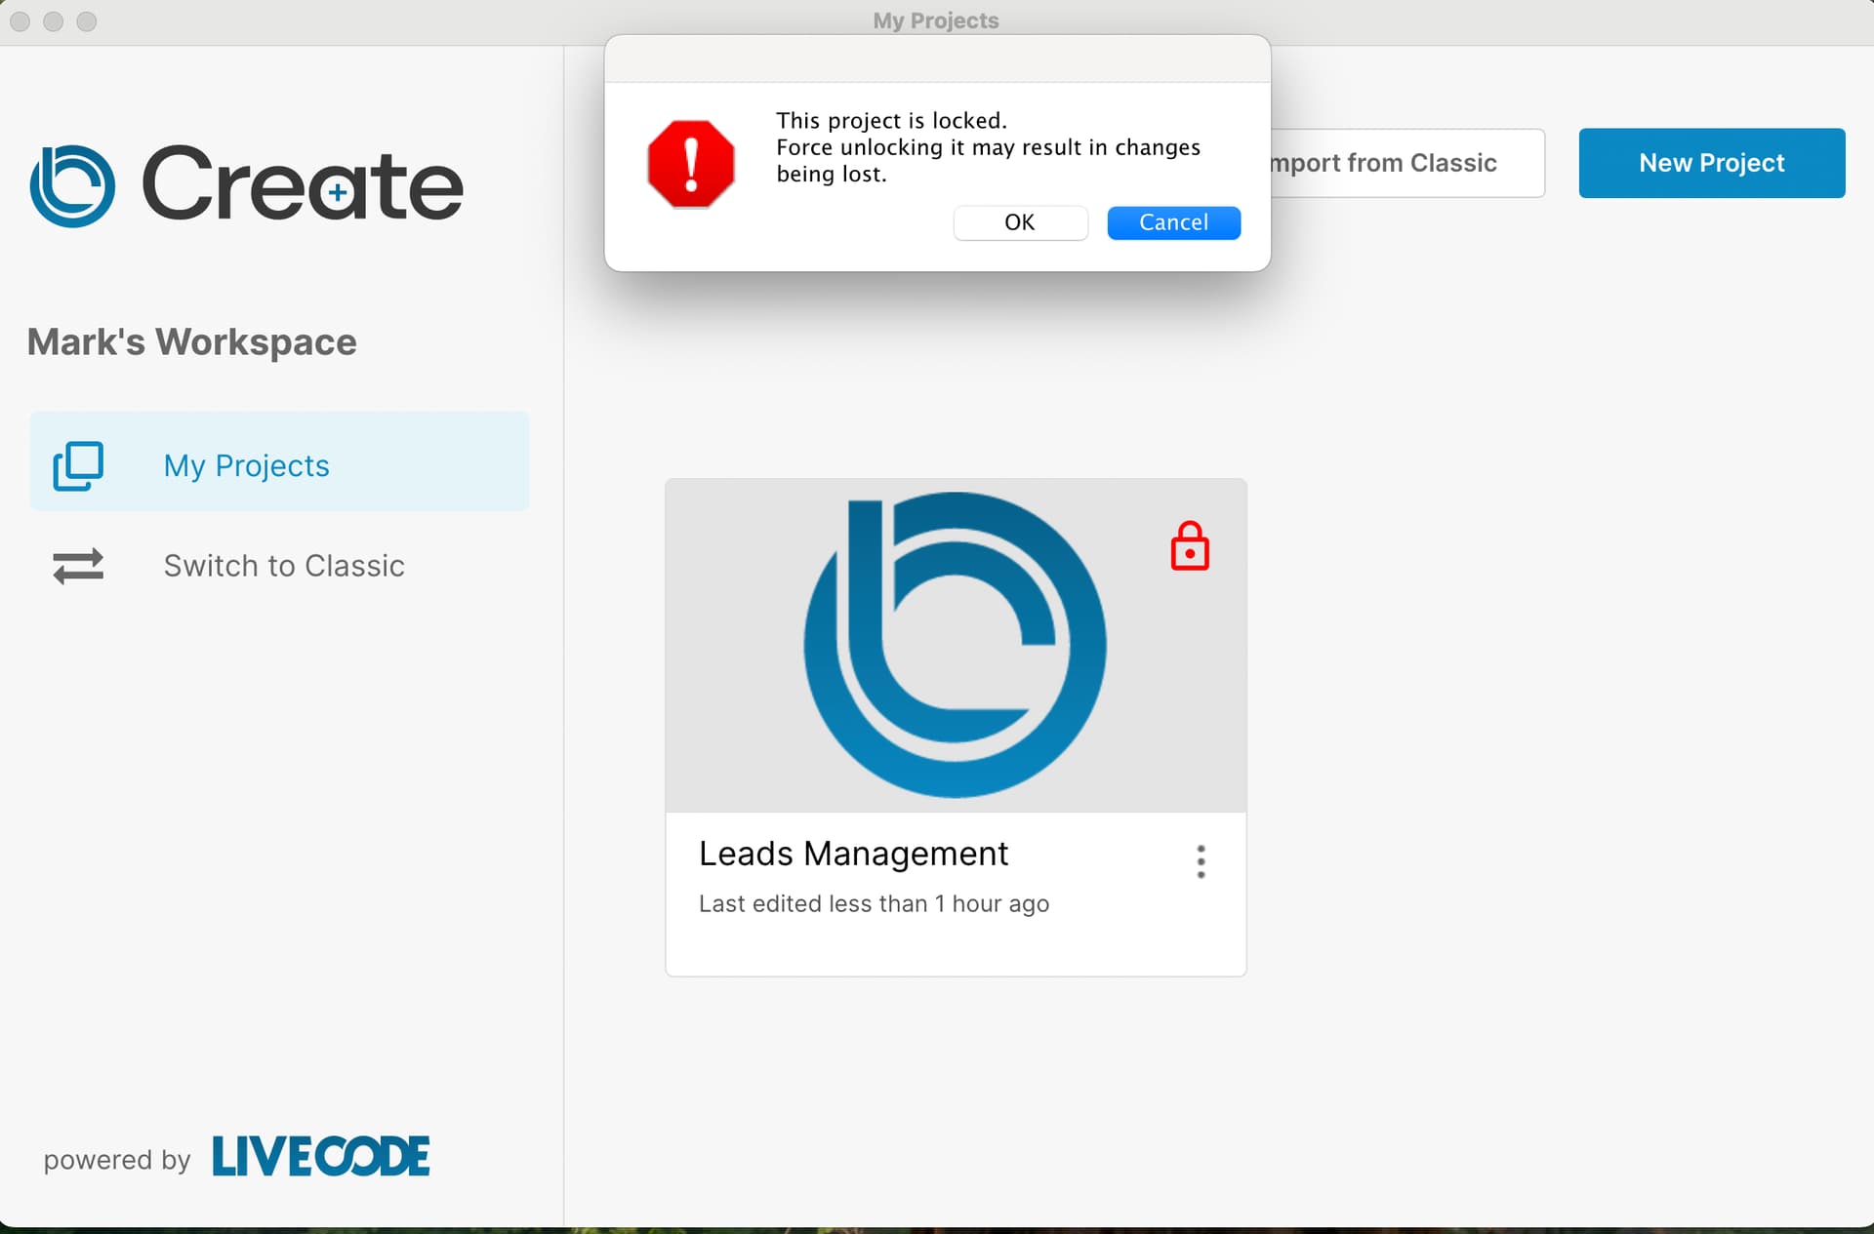
Task: Click Import from Classic button
Action: [x=1405, y=163]
